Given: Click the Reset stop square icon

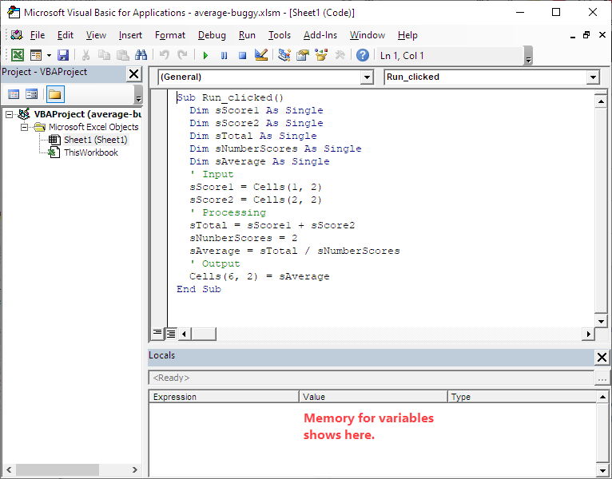Looking at the screenshot, I should [242, 55].
